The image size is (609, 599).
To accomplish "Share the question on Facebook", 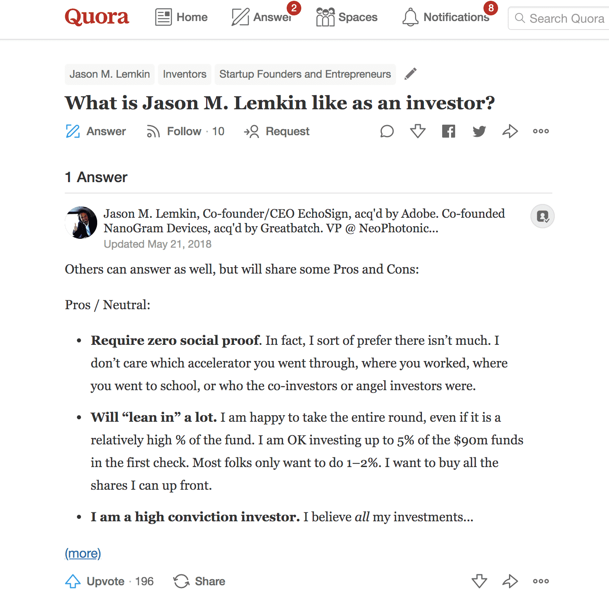I will pyautogui.click(x=448, y=132).
